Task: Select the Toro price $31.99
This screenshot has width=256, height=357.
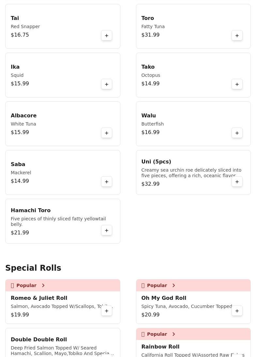Action: [x=150, y=35]
